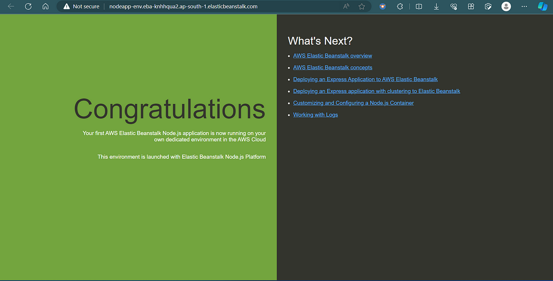Open the Collections icon in toolbar
Image resolution: width=553 pixels, height=281 pixels.
coord(471,7)
